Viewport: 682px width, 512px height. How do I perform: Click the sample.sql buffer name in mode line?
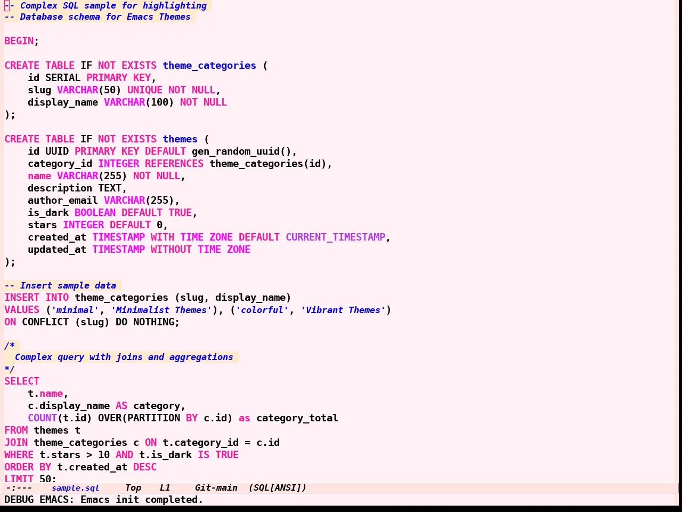(x=76, y=487)
